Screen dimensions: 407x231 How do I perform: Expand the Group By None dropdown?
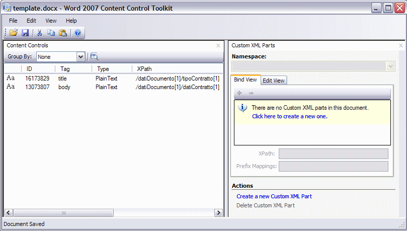(80, 56)
